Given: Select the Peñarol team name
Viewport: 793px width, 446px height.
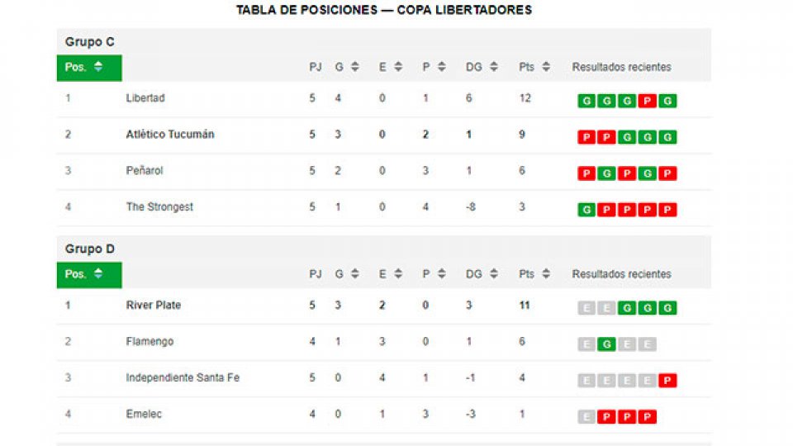Looking at the screenshot, I should (x=145, y=171).
